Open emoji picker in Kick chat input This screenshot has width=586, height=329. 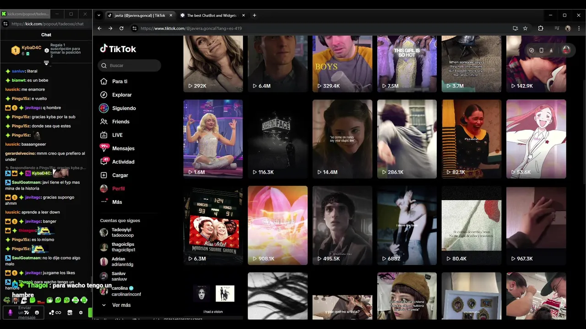click(x=37, y=313)
